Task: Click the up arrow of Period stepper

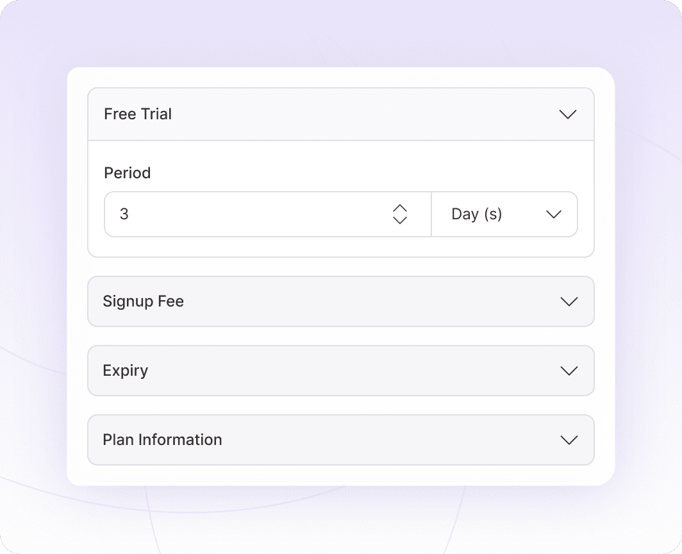Action: tap(400, 208)
